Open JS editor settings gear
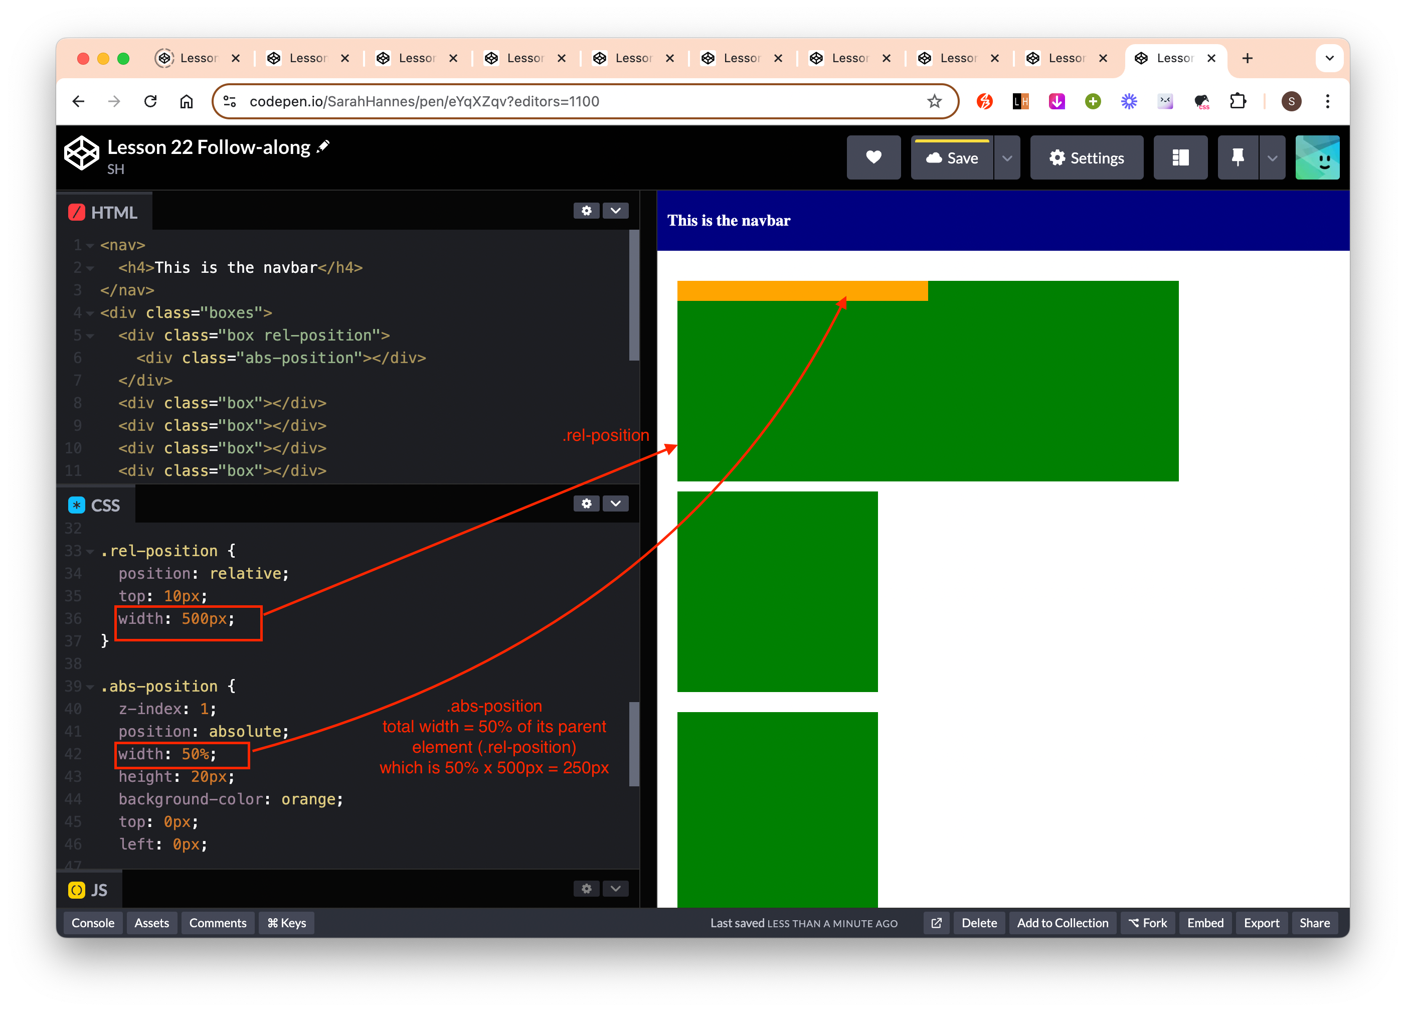 click(x=587, y=889)
